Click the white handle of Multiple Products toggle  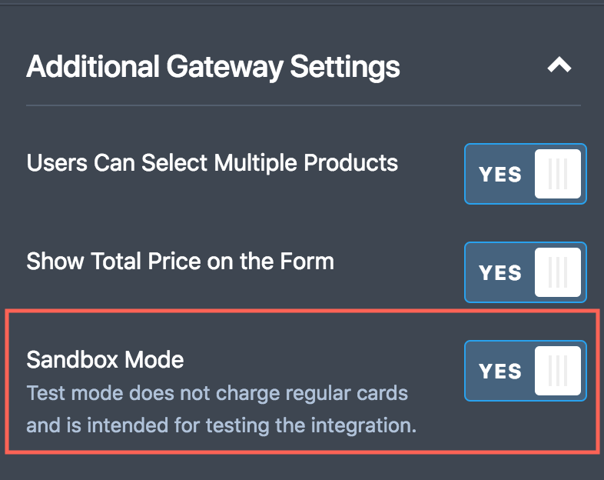click(x=557, y=174)
